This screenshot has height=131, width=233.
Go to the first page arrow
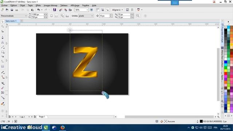pos(13,117)
